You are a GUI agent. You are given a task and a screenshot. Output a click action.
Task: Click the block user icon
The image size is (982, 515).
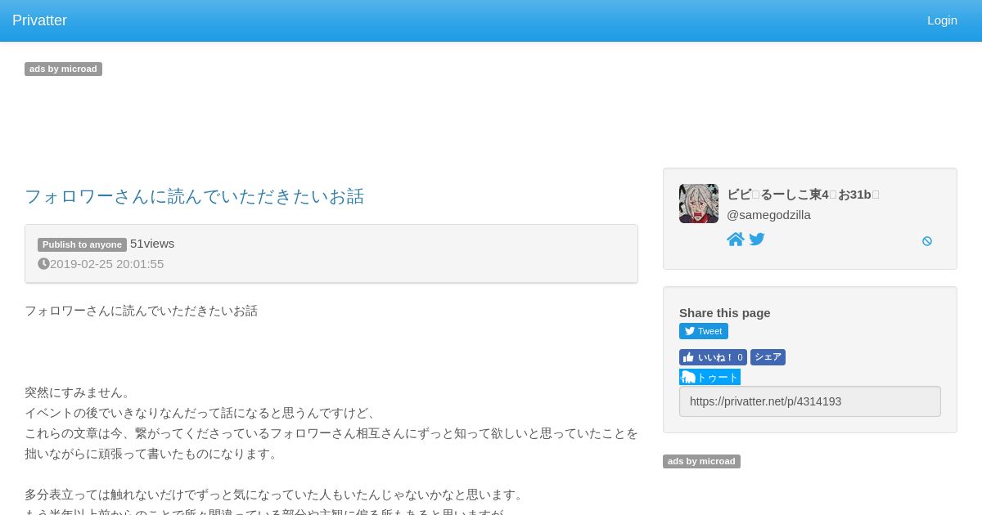coord(927,241)
